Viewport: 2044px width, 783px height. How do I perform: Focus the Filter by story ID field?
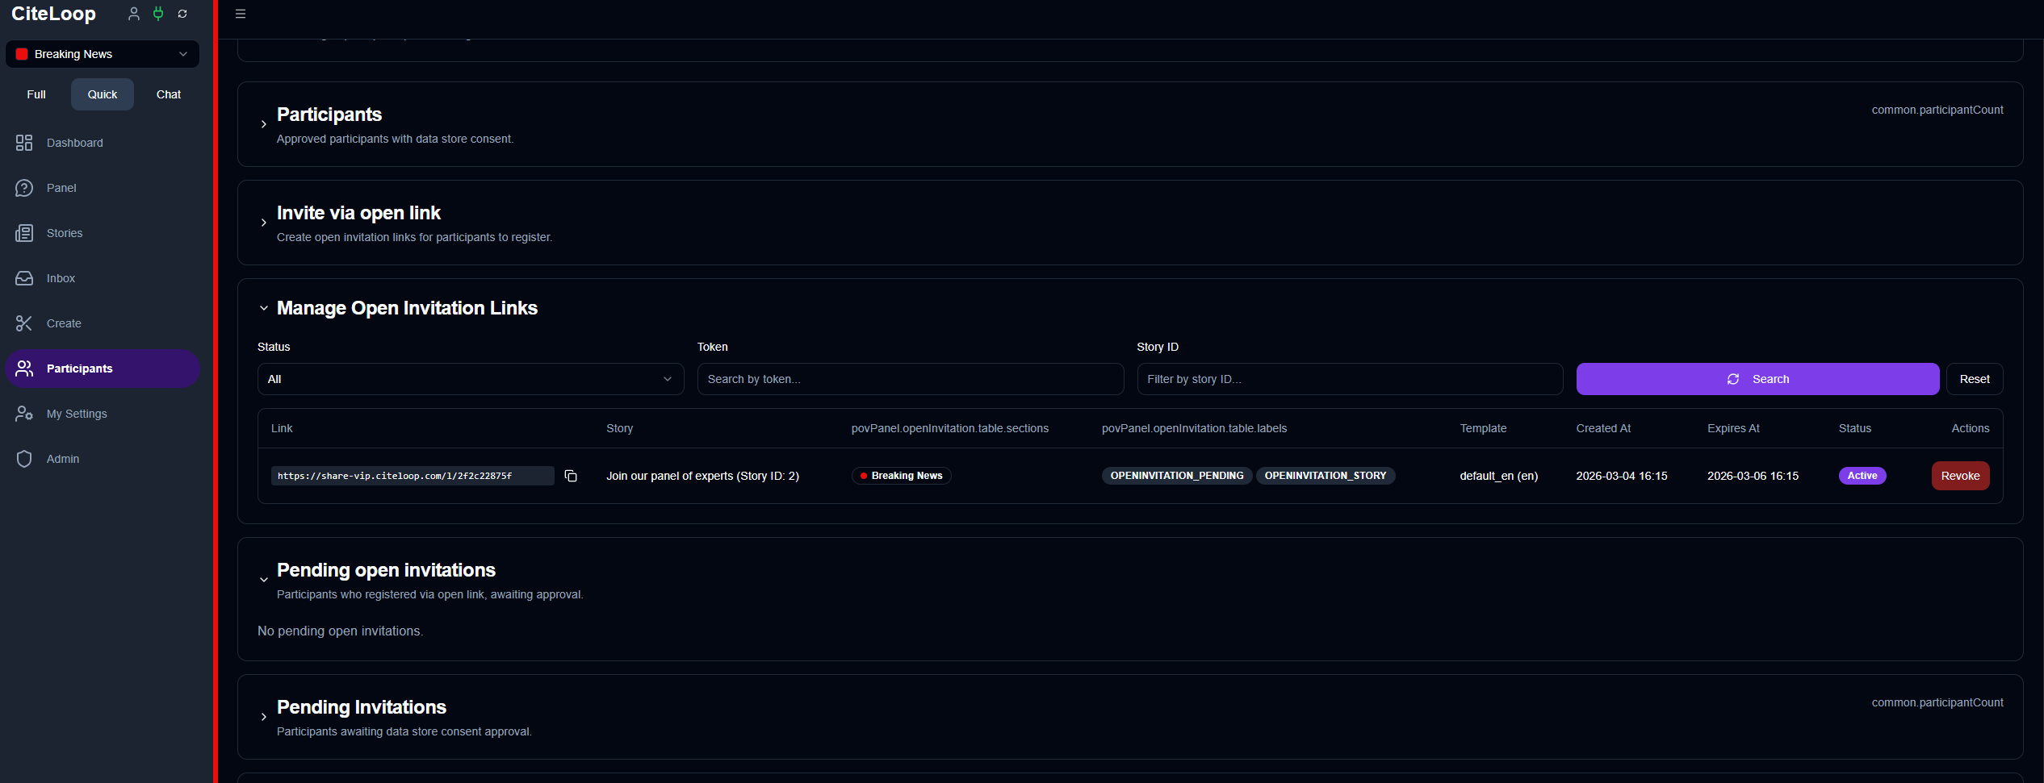(x=1350, y=379)
